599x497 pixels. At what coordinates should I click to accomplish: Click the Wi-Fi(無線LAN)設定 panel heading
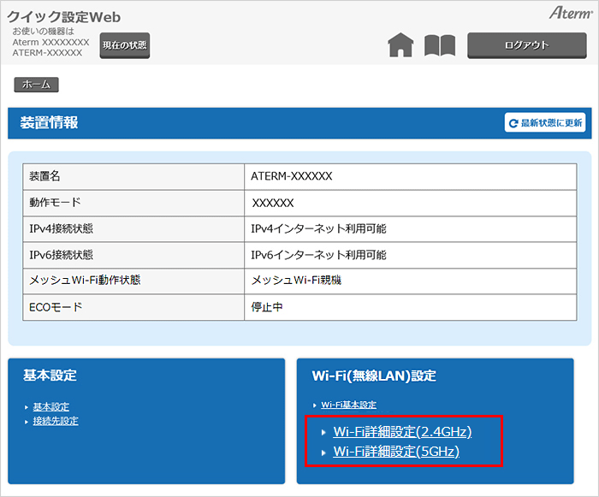[374, 376]
